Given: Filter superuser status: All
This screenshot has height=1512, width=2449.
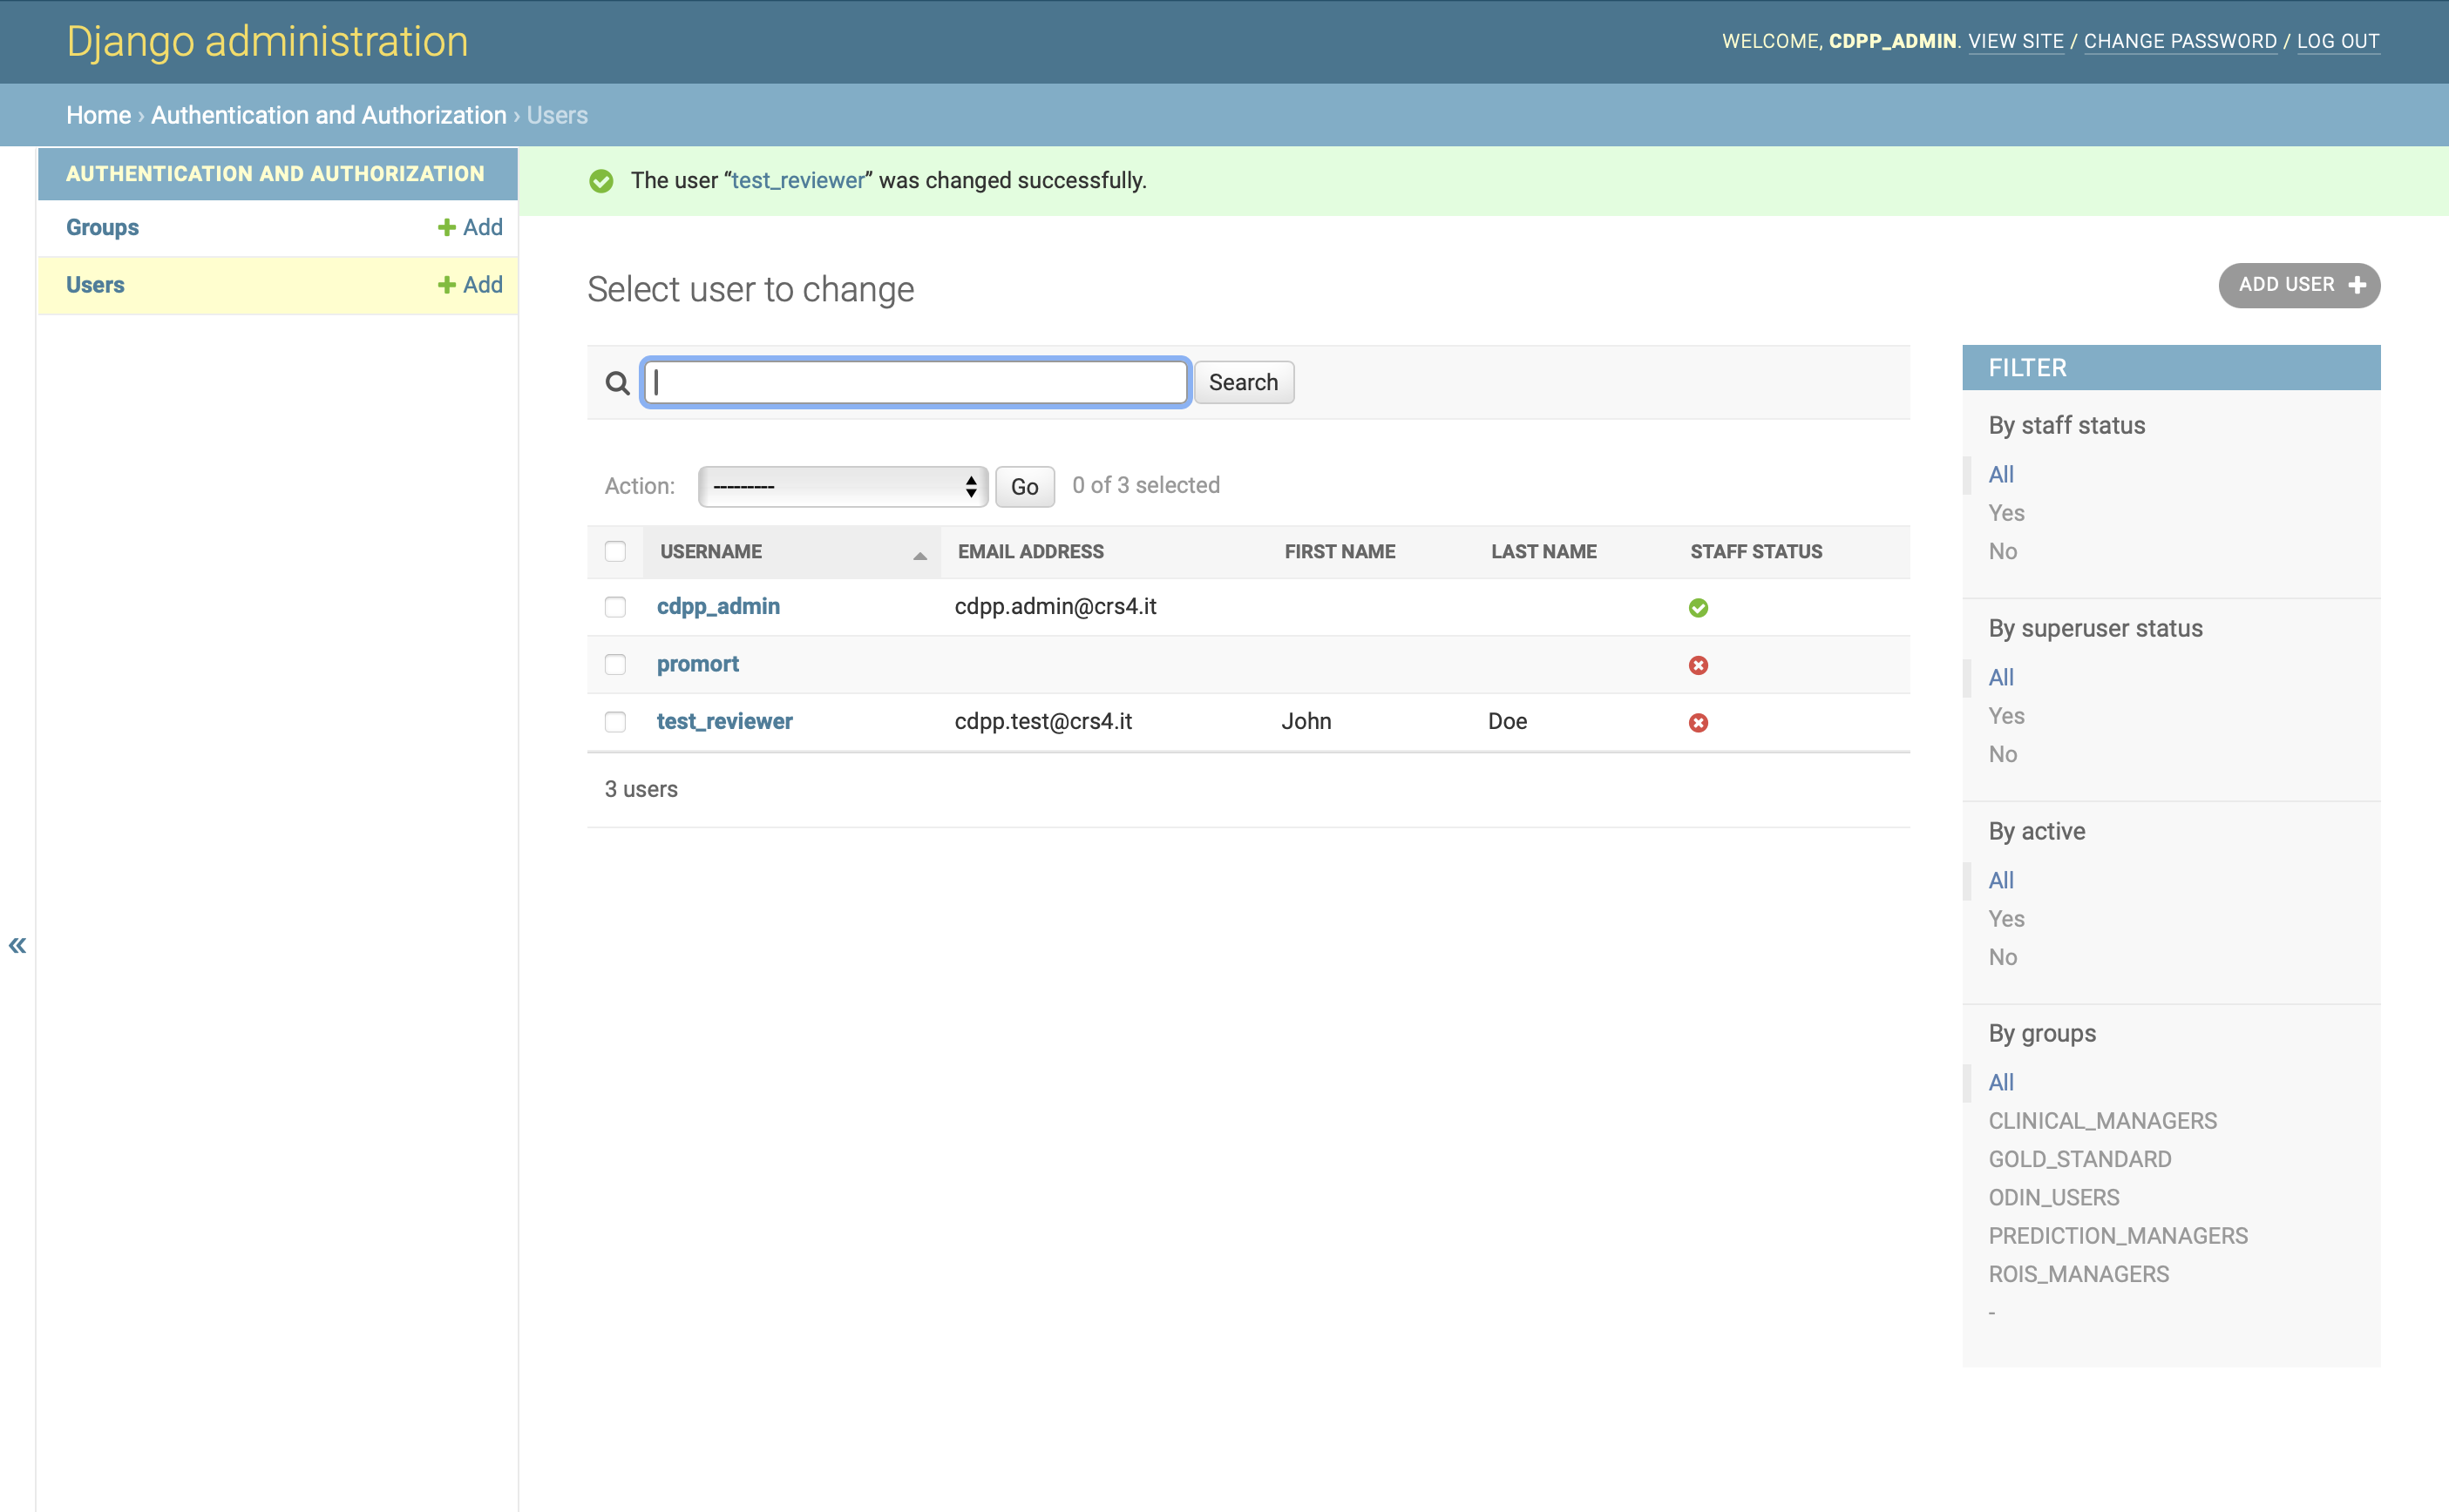Looking at the screenshot, I should click(2001, 678).
